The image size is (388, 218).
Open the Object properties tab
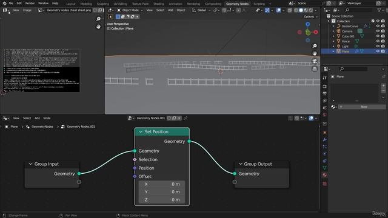click(325, 133)
